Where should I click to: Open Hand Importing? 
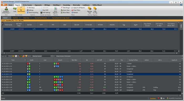click(x=33, y=13)
